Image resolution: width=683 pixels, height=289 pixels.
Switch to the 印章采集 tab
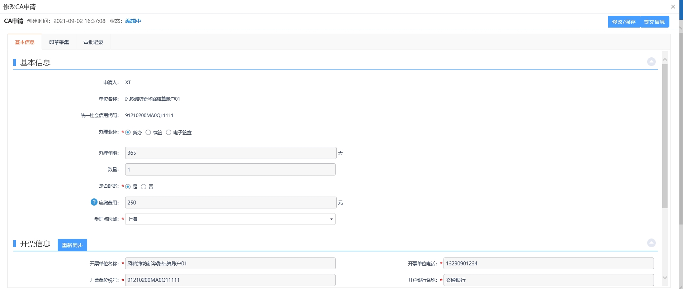59,42
